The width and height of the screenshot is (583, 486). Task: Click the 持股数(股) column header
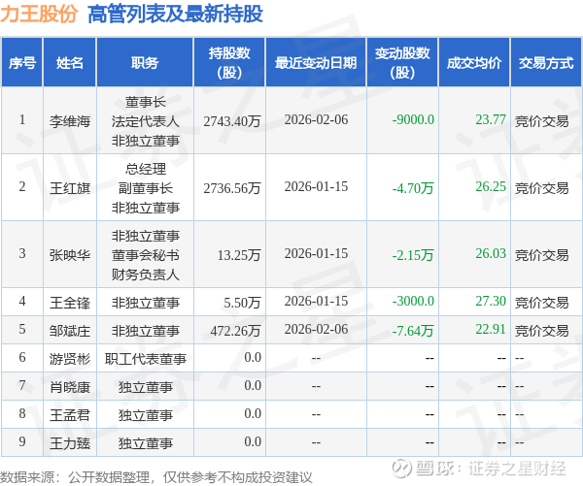(229, 62)
